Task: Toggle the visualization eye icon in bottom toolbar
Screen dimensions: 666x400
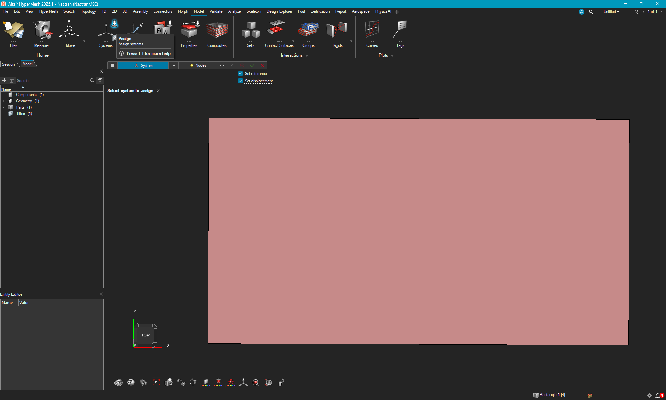Action: pyautogui.click(x=118, y=383)
